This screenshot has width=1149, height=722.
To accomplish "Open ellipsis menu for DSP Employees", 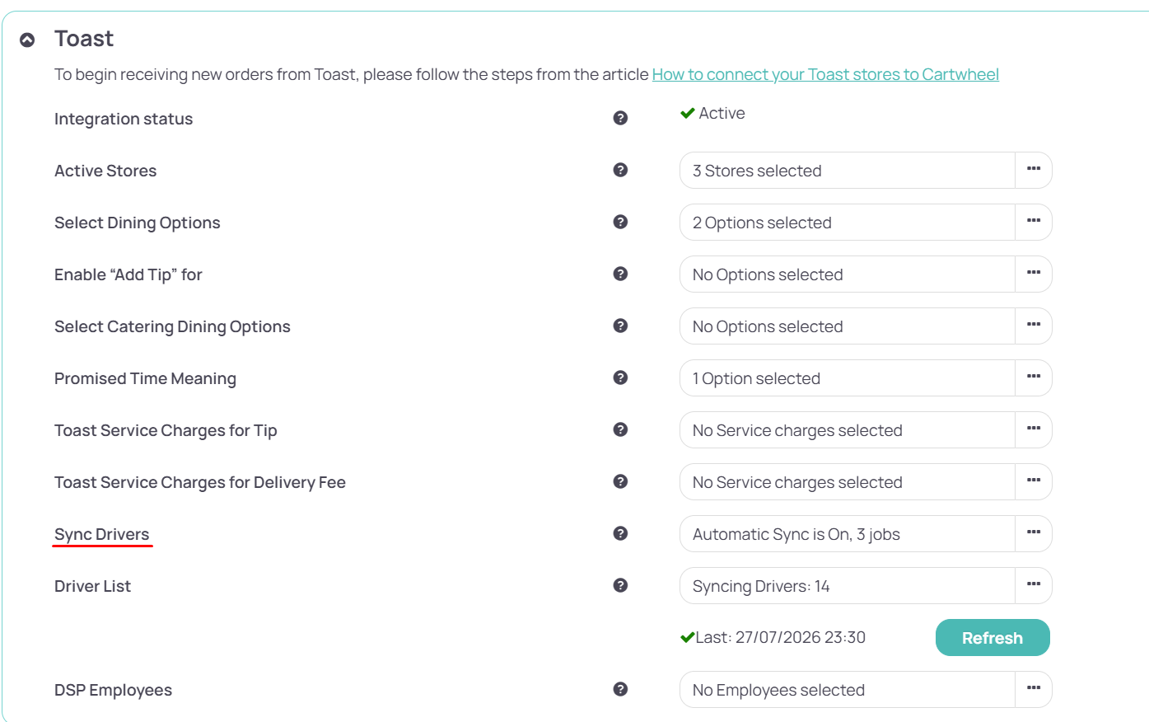I will [1034, 689].
